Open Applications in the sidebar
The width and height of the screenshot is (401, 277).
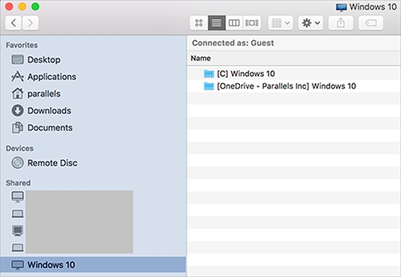coord(52,77)
